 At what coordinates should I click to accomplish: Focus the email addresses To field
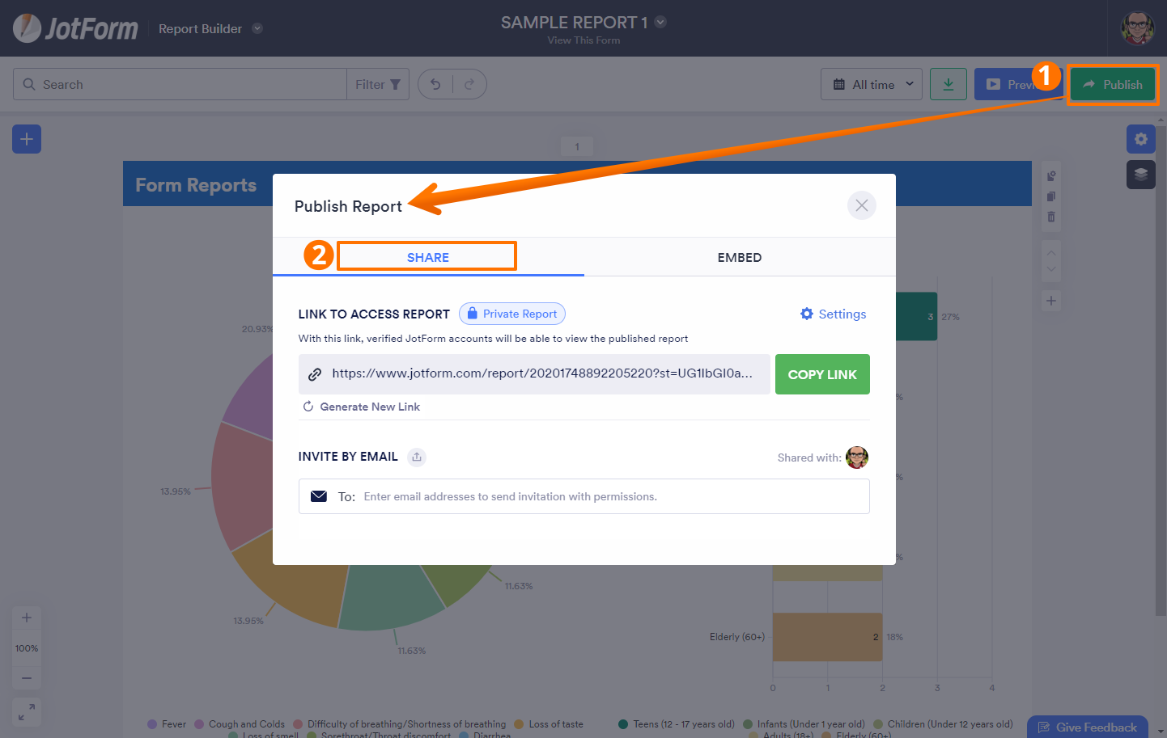(584, 496)
